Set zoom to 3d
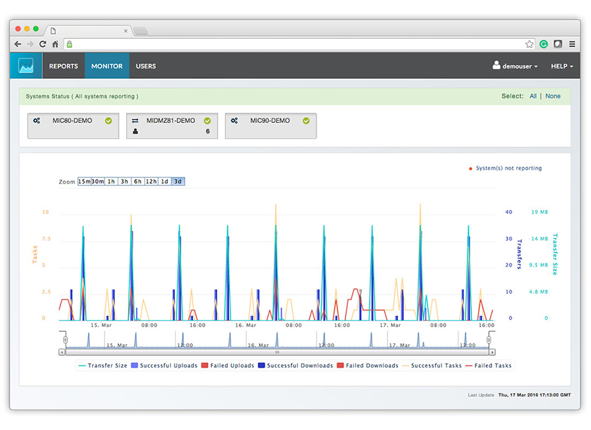This screenshot has height=430, width=591. click(178, 181)
